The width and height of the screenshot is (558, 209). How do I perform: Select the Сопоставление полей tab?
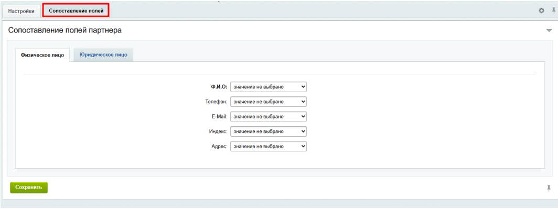point(76,11)
